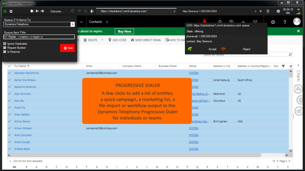Click the green accept call phone icon
Viewport: 305px width, 171px height.
190,49
